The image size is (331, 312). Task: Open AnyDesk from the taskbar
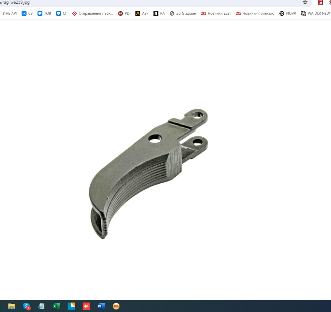[86, 306]
